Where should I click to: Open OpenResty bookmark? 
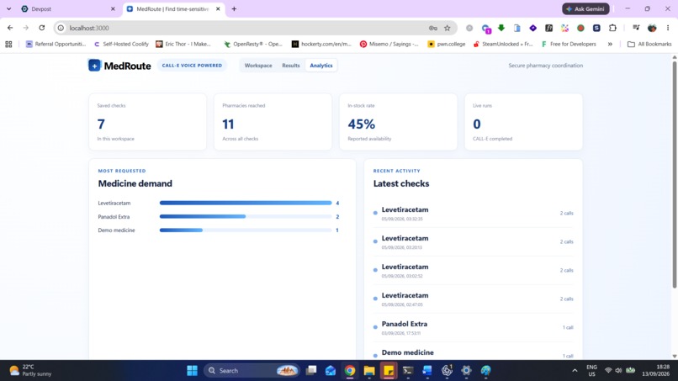click(253, 44)
